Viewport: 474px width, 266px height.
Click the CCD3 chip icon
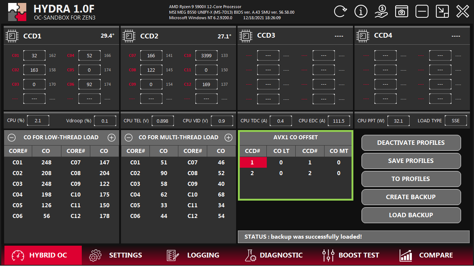pyautogui.click(x=246, y=36)
